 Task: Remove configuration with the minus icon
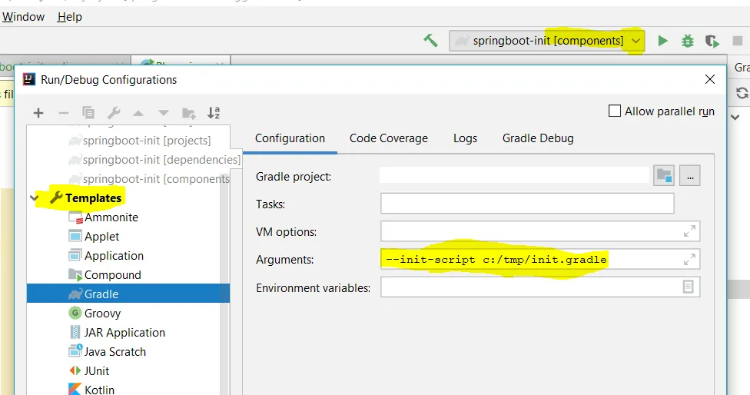tap(64, 113)
